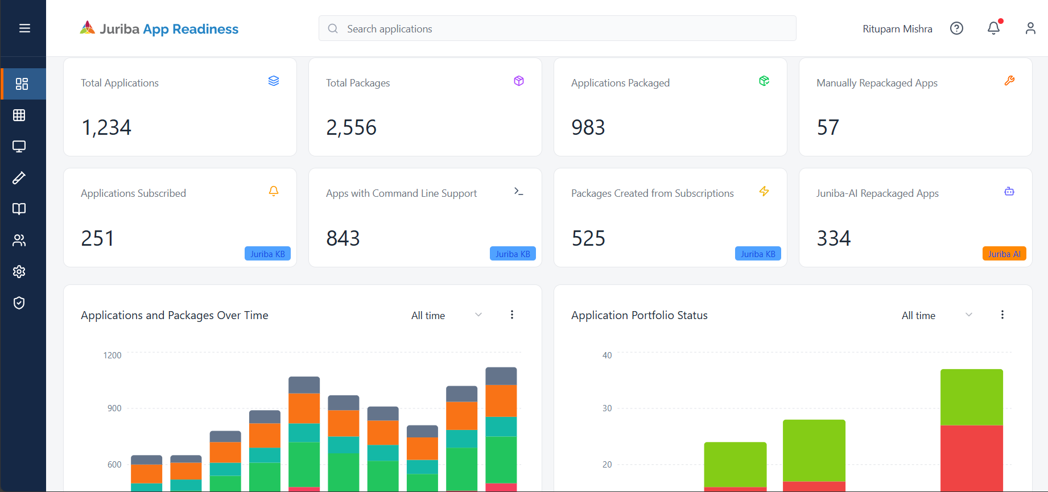The image size is (1048, 492).
Task: Click the Total Packages value 2,556
Action: [x=352, y=127]
